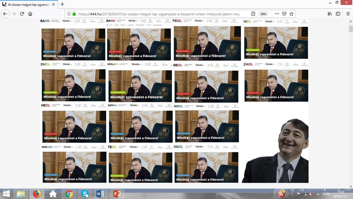Focus the 444.hu URL address field
353x199 pixels.
(159, 14)
